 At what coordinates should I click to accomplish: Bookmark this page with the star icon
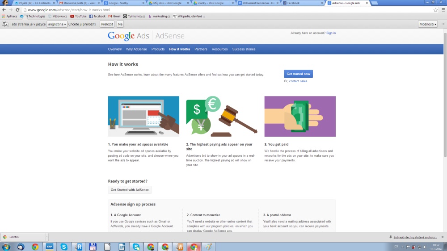[x=435, y=10]
